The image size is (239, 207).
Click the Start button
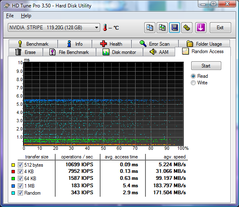(206, 66)
